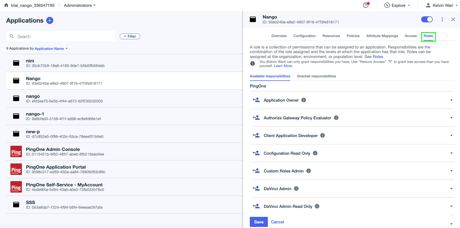Open the Administrators environment dropdown
Viewport: 460px width, 228px height.
(x=80, y=5)
